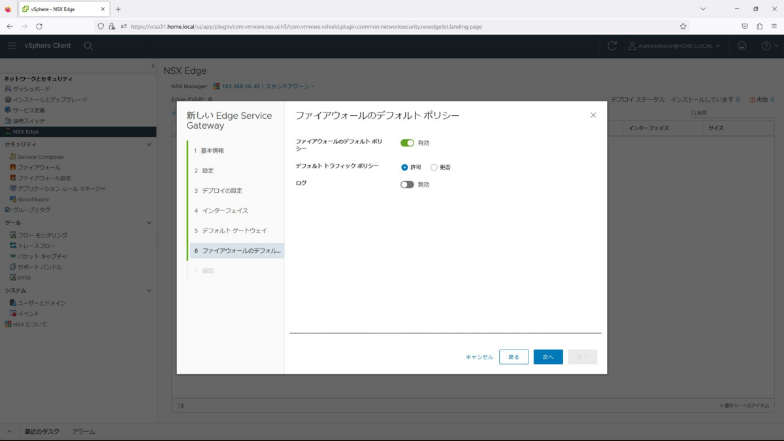Open the help question mark menu
Screen dimensions: 784x441
[770, 46]
